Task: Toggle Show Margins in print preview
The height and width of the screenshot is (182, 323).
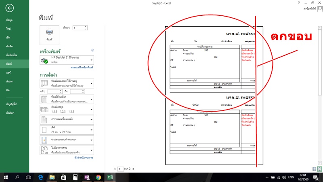Action: 314,169
